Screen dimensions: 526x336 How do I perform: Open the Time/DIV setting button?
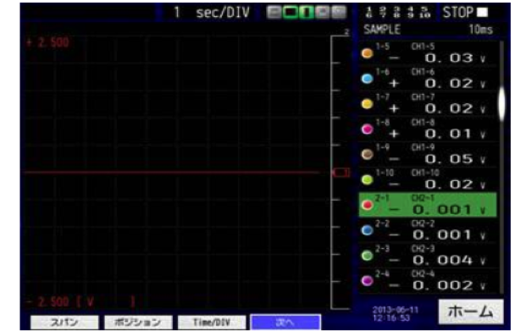212,322
